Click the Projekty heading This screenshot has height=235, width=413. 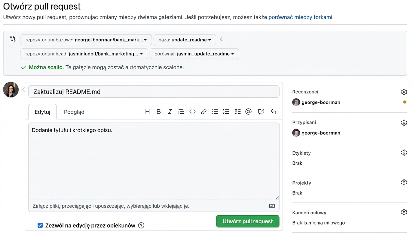pyautogui.click(x=301, y=183)
